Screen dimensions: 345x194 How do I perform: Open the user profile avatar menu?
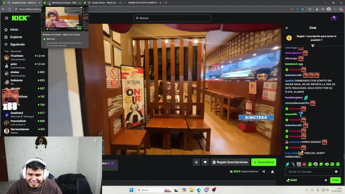334,18
